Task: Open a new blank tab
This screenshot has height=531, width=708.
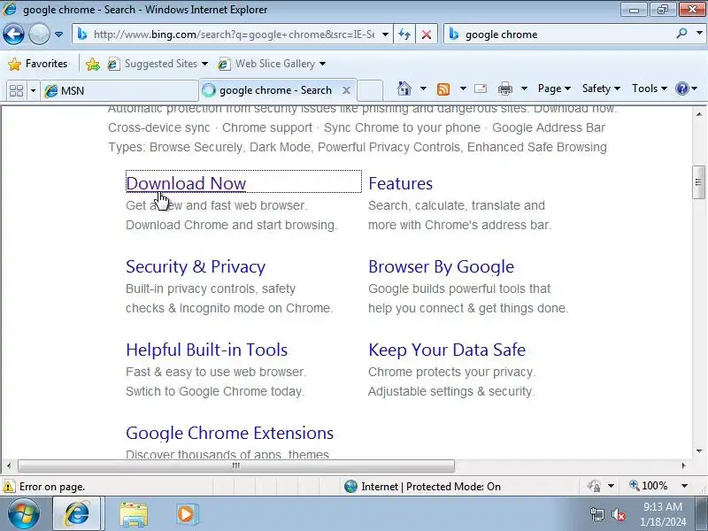Action: click(x=370, y=90)
